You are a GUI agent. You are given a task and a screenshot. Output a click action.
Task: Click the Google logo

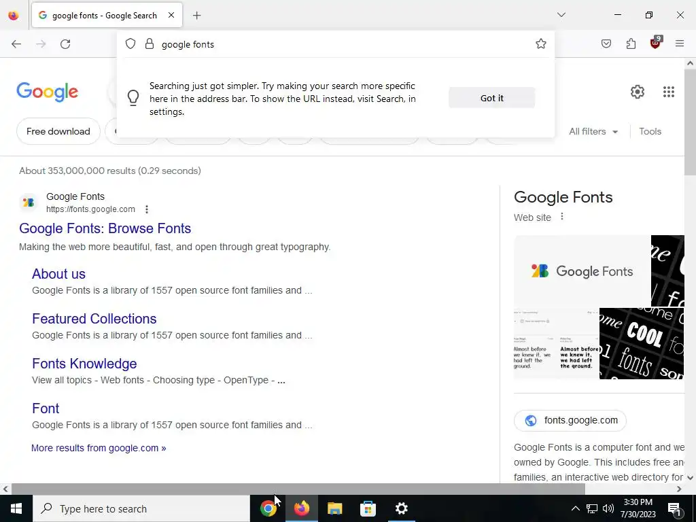click(48, 92)
